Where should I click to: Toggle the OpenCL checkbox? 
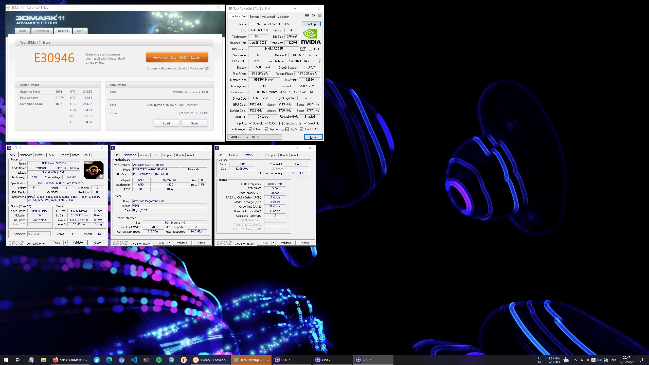[250, 123]
